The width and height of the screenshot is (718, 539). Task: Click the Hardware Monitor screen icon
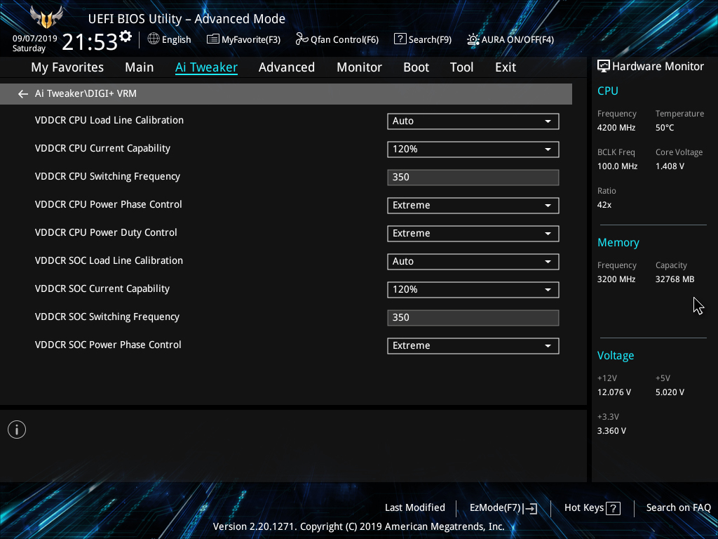[604, 67]
